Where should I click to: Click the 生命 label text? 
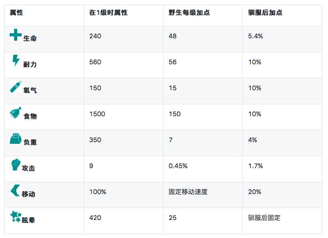pos(30,38)
